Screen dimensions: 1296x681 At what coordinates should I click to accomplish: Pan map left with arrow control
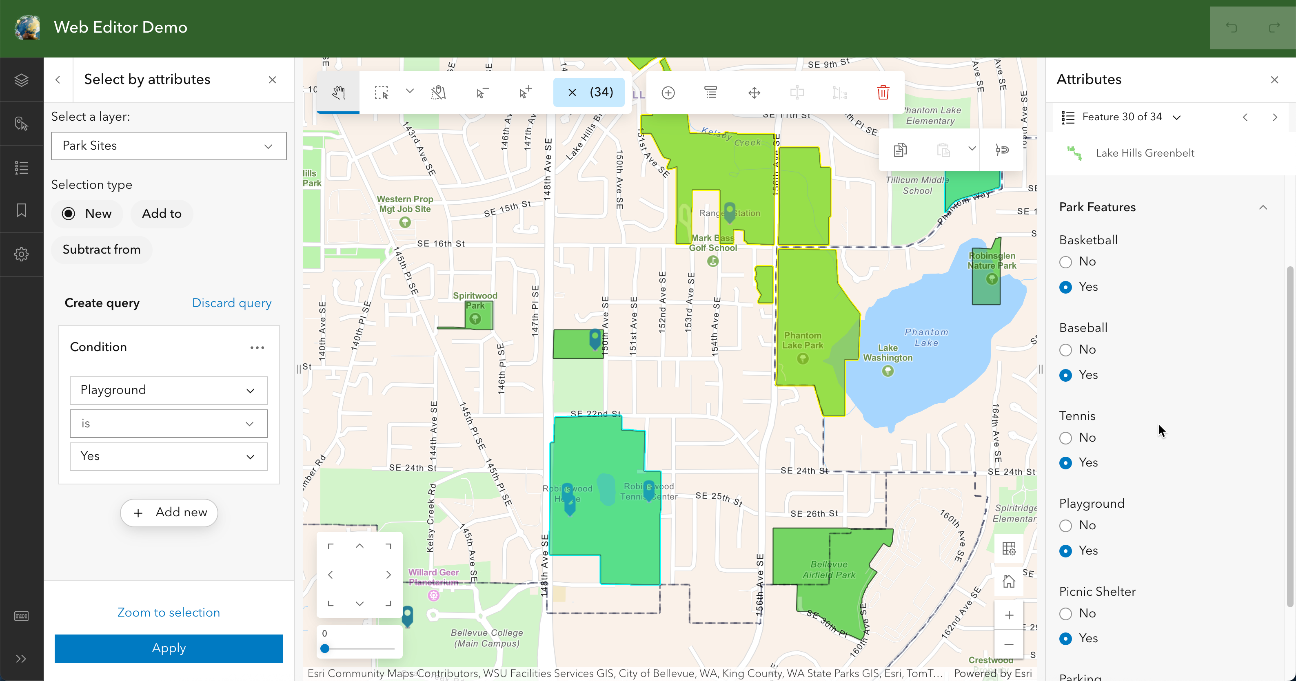tap(331, 575)
